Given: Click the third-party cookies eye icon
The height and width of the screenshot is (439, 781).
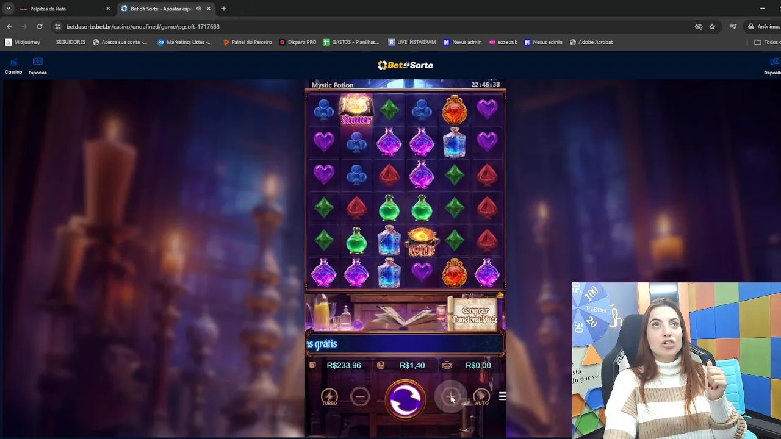Looking at the screenshot, I should [699, 27].
